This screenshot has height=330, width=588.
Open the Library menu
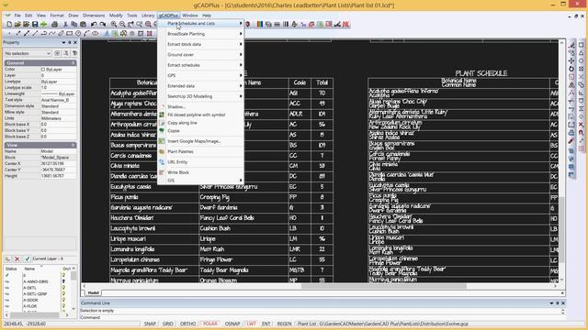tap(148, 16)
